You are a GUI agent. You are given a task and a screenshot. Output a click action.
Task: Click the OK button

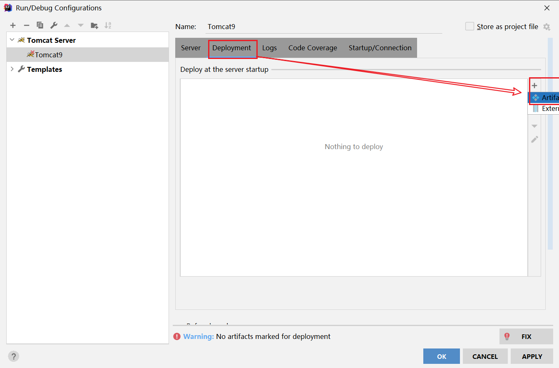pyautogui.click(x=441, y=356)
